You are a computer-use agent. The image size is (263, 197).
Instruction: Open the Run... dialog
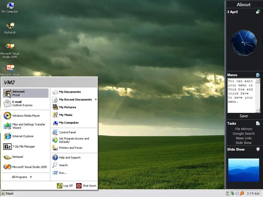pos(74,173)
